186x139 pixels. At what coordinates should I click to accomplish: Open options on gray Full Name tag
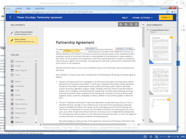(x=130, y=49)
